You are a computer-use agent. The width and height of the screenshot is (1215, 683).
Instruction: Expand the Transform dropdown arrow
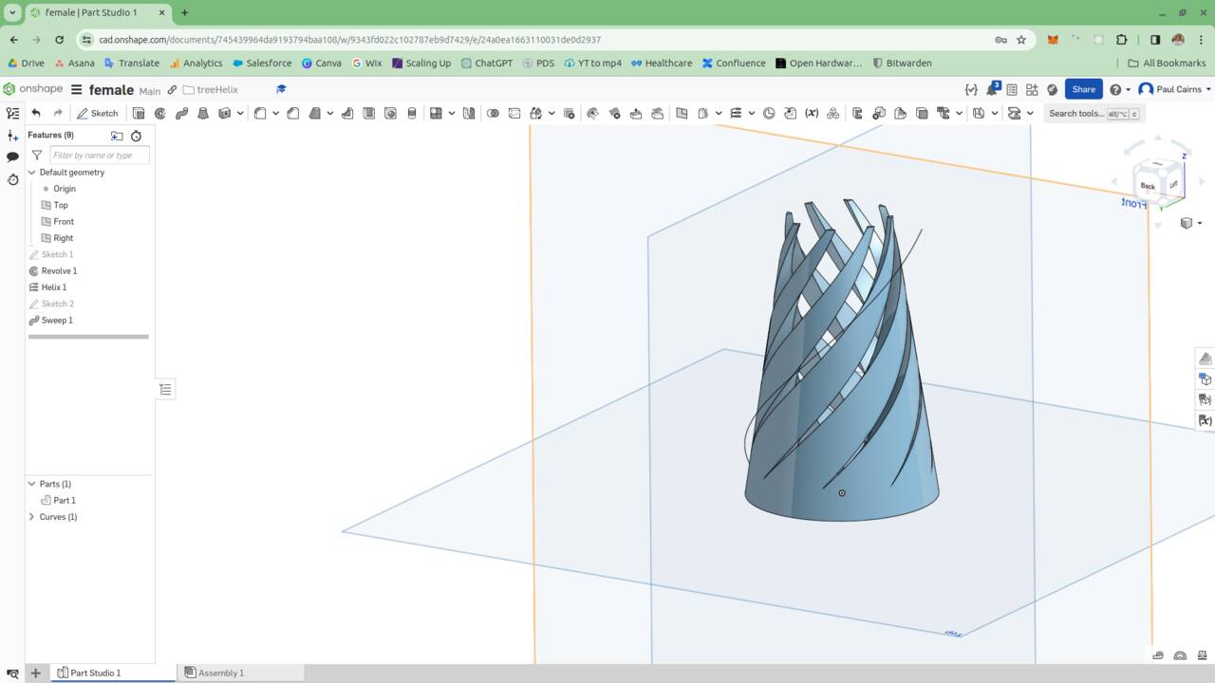(551, 113)
